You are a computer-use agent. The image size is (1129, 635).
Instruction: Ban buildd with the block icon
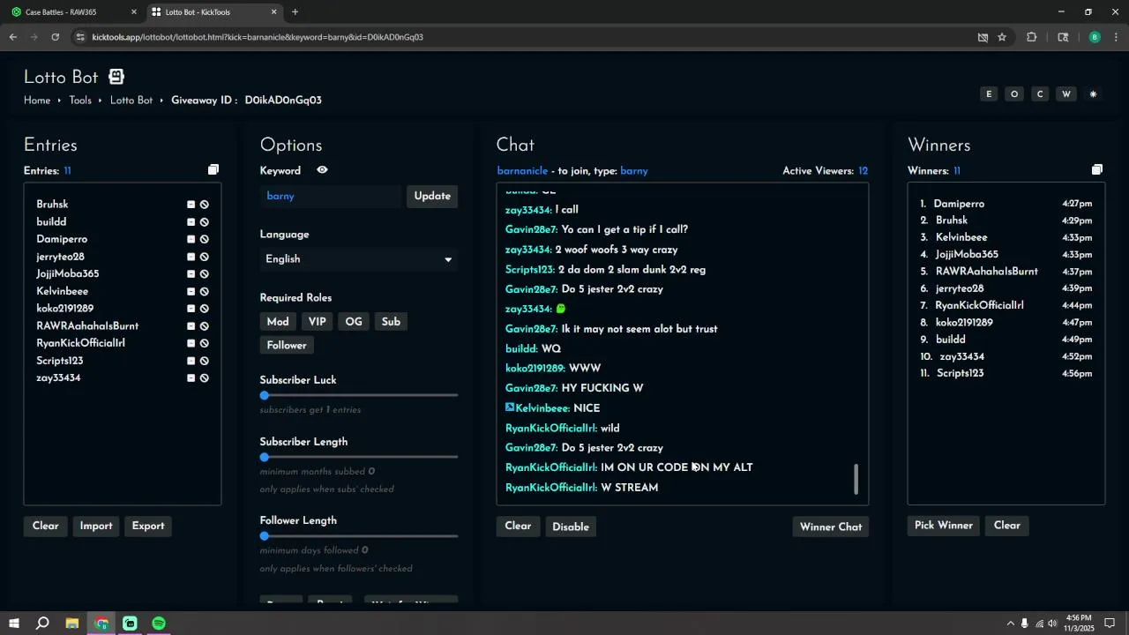(204, 222)
